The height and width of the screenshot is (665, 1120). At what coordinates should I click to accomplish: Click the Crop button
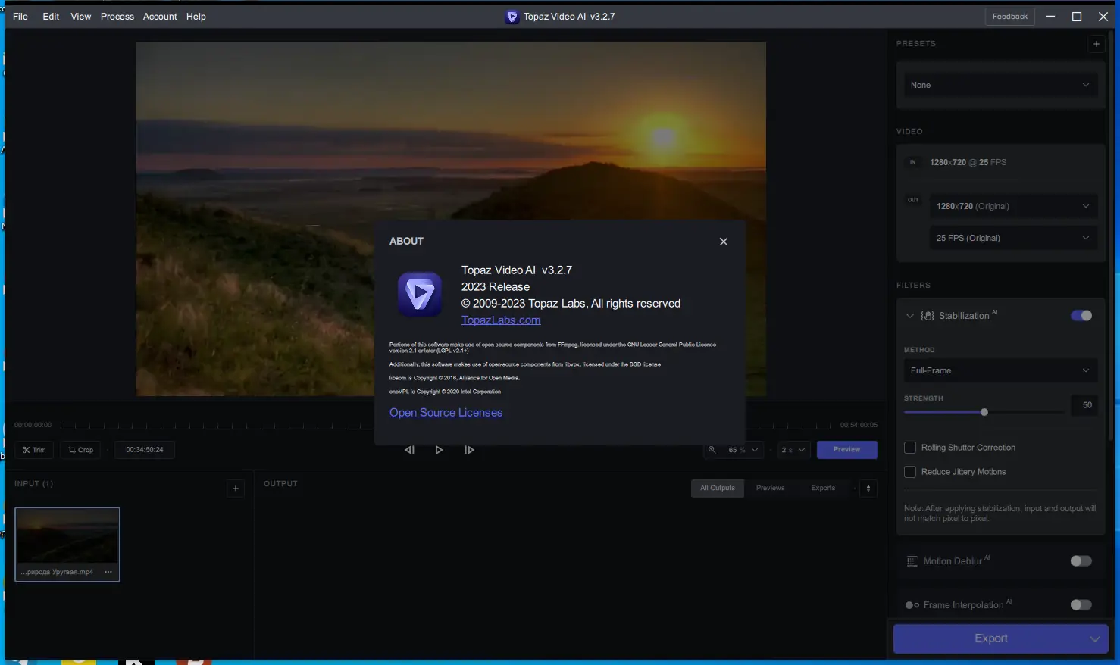click(x=80, y=450)
